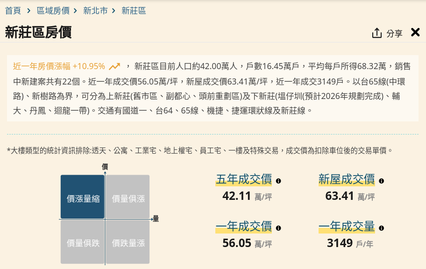
Task: Click the +10.95% price increase text
Action: [89, 66]
